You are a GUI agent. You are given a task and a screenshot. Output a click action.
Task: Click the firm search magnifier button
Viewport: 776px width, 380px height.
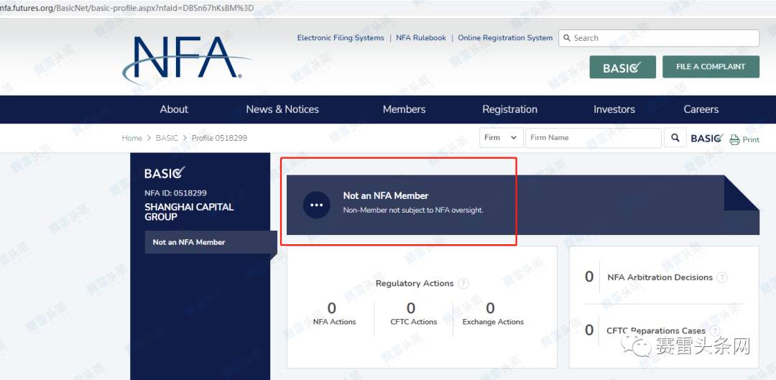[675, 138]
